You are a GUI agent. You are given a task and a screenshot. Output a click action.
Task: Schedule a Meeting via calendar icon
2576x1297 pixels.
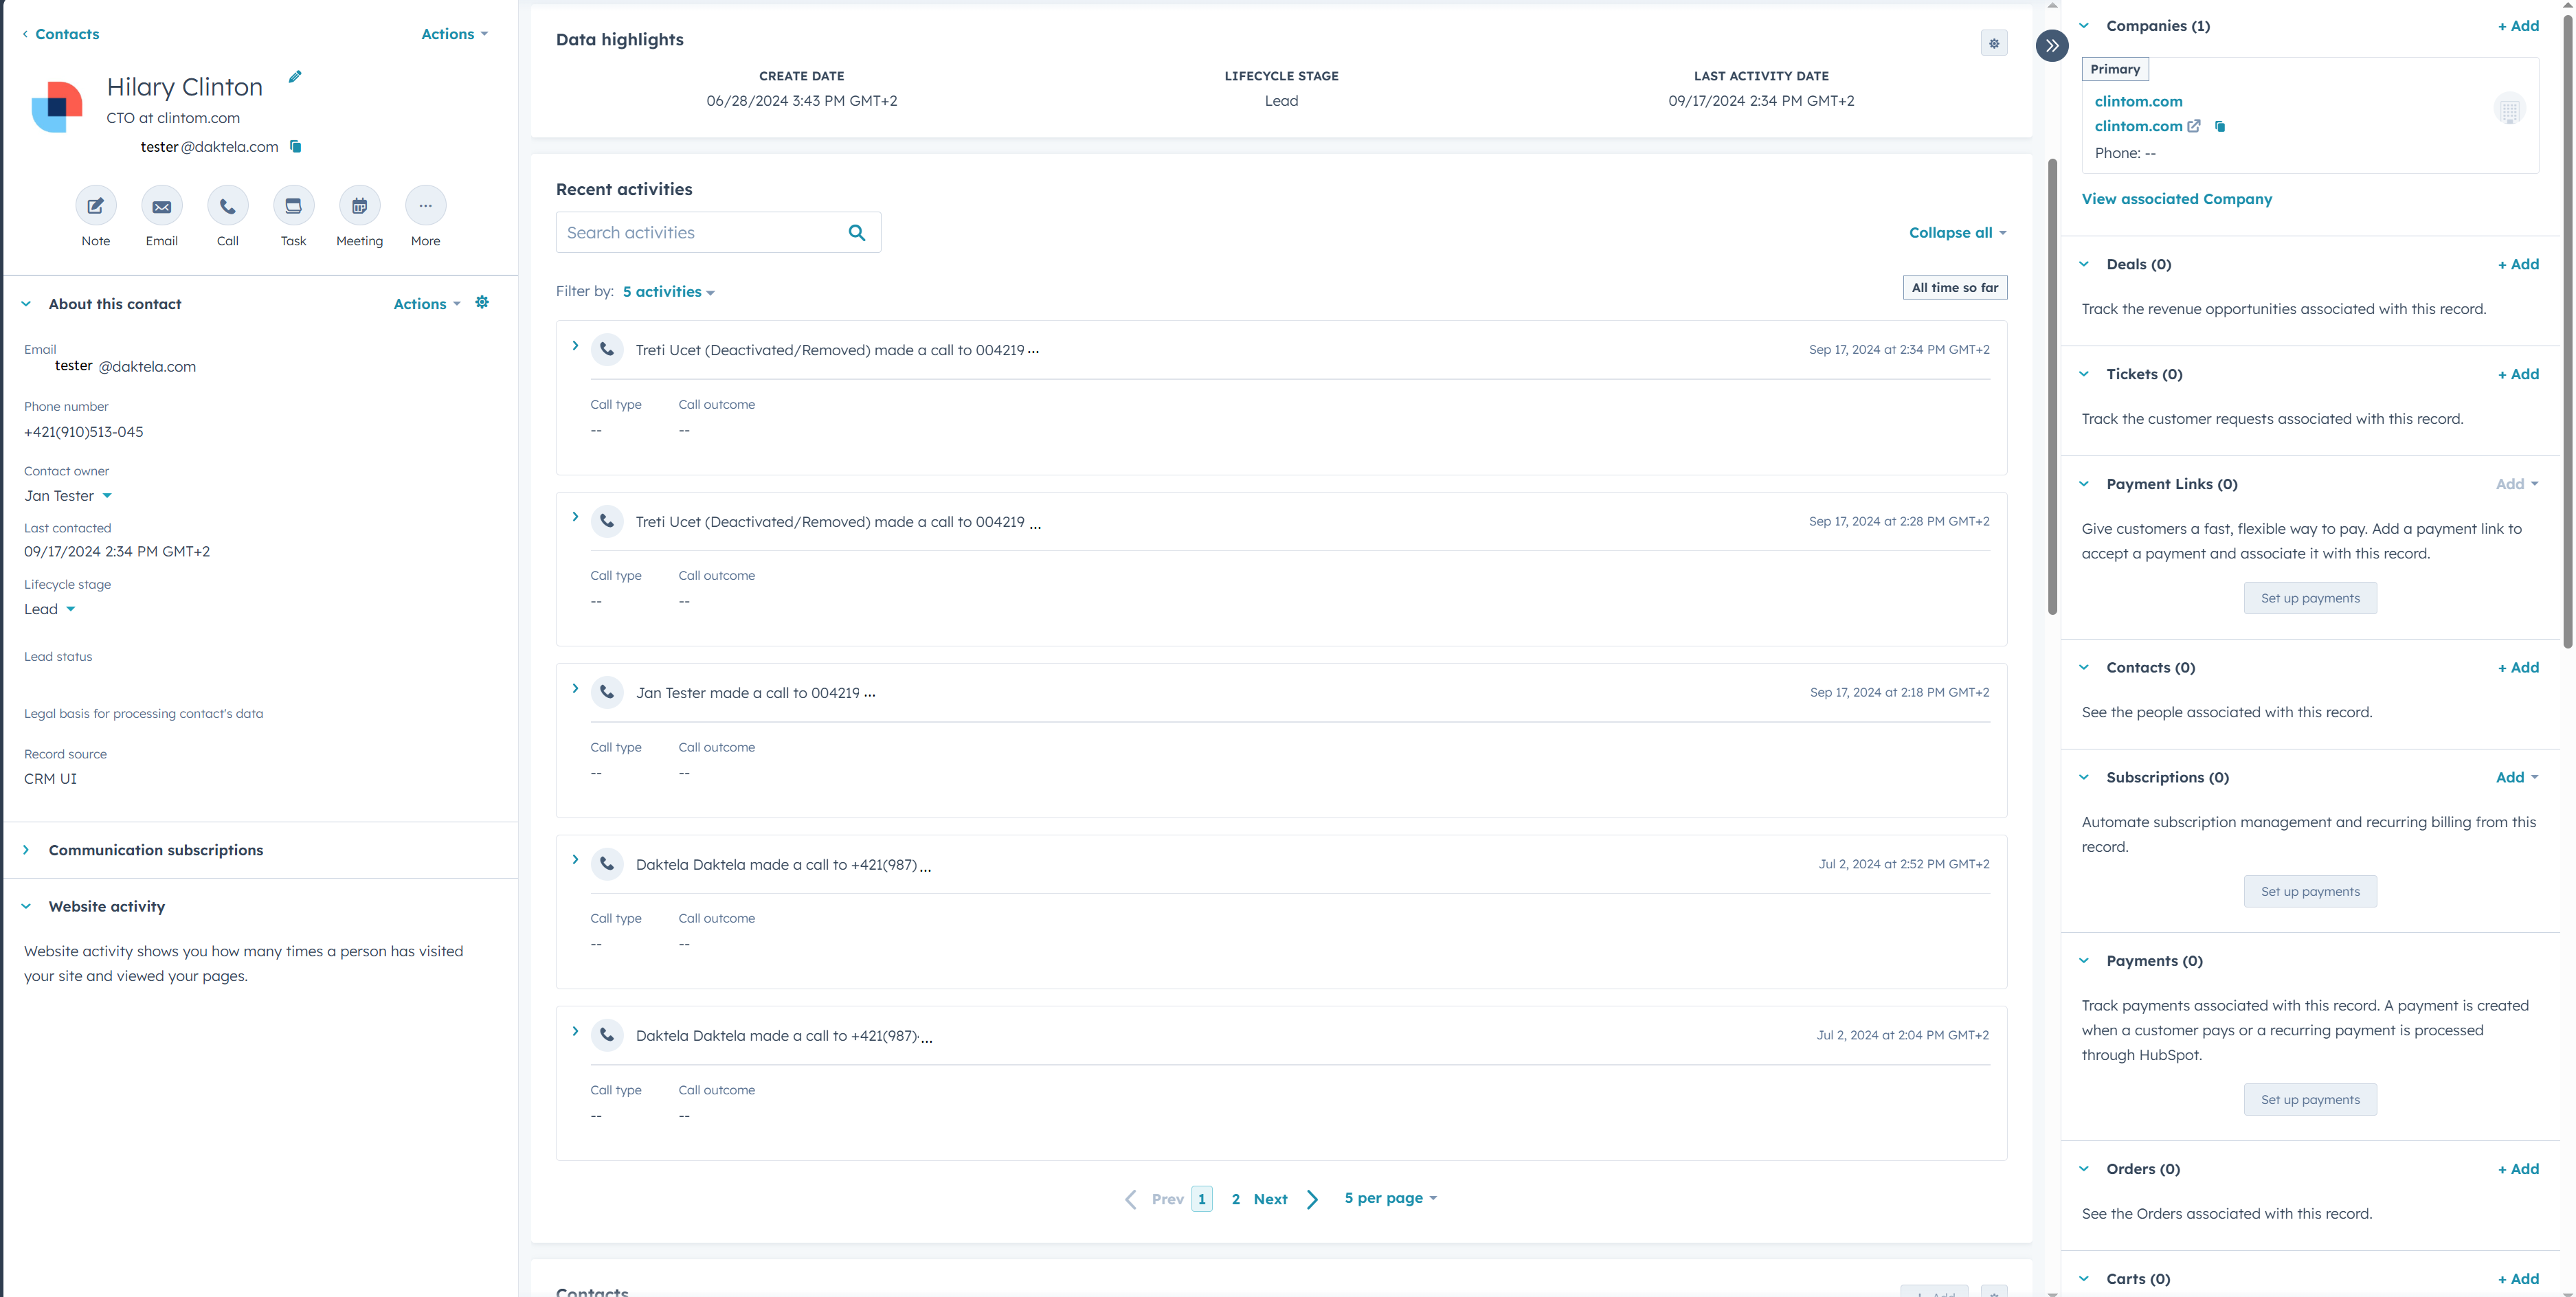[359, 206]
